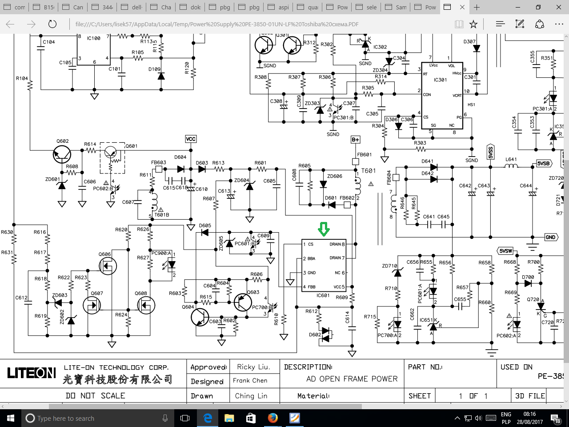Switch to the 'B15(' tab
The image size is (569, 427).
[44, 7]
